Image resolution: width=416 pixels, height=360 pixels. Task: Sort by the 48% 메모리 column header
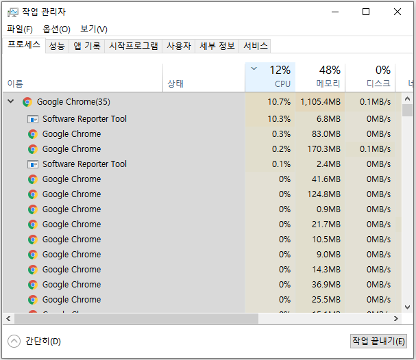click(x=320, y=77)
